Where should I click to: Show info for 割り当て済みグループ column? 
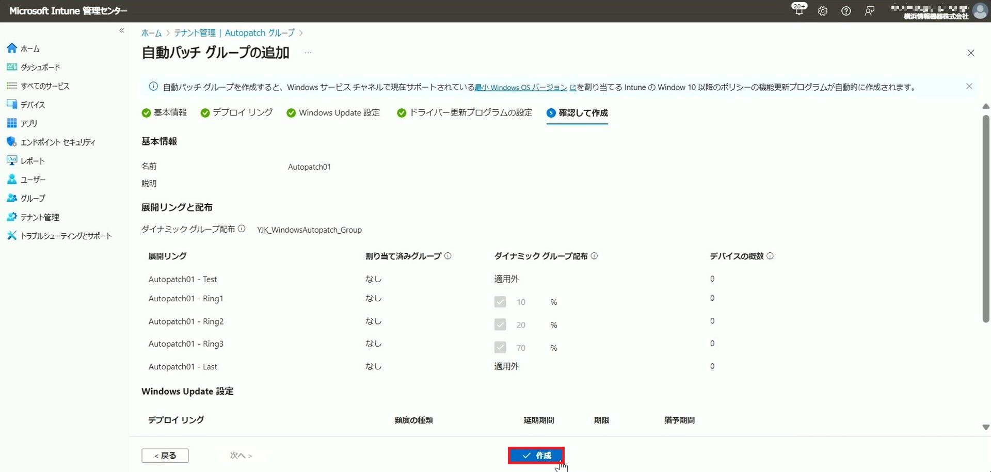(x=448, y=256)
